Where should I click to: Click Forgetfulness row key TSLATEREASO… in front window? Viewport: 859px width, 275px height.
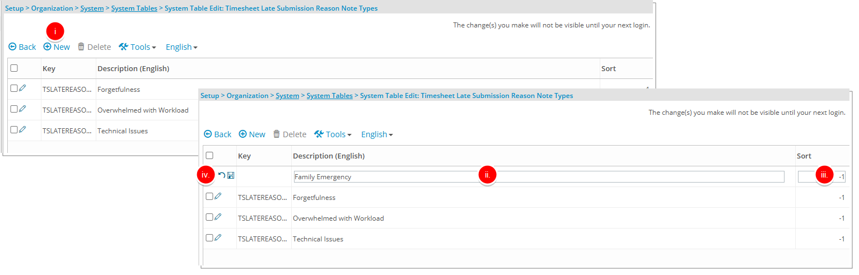pos(263,197)
